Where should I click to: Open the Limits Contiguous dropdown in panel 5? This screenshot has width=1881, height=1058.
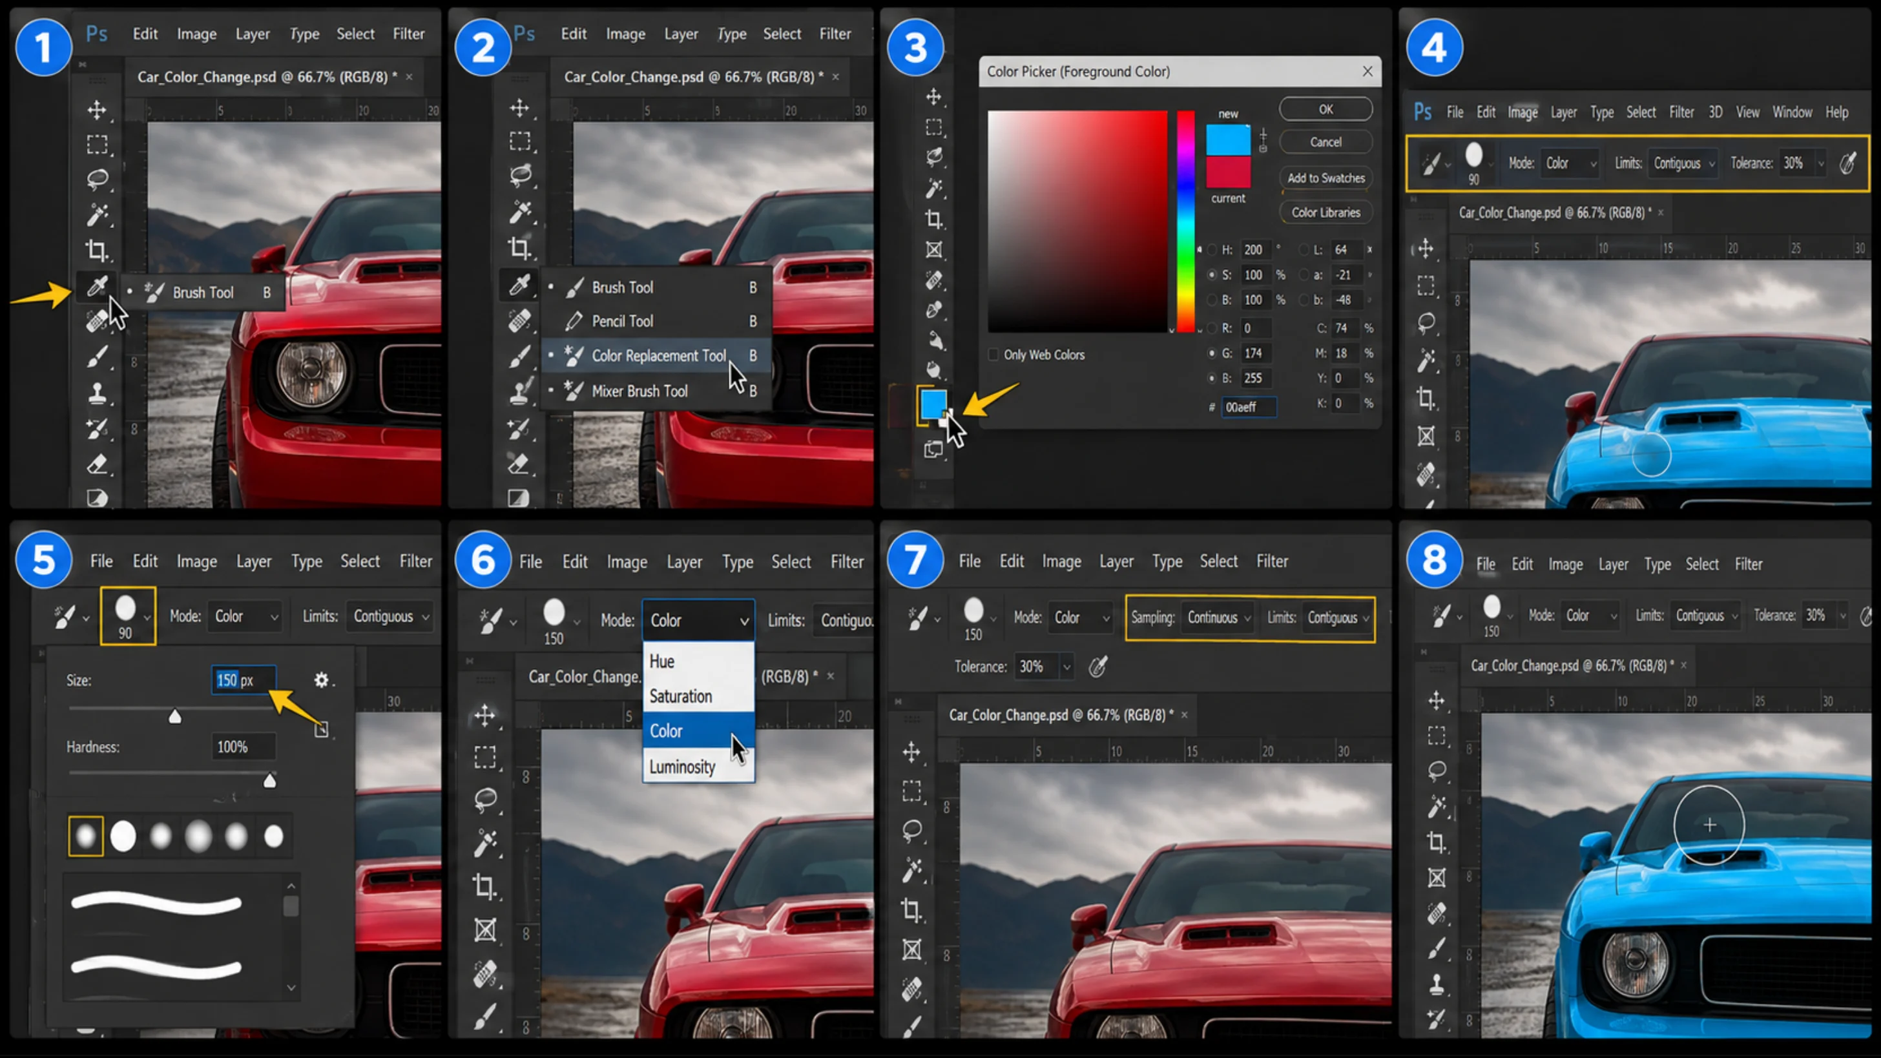point(391,616)
